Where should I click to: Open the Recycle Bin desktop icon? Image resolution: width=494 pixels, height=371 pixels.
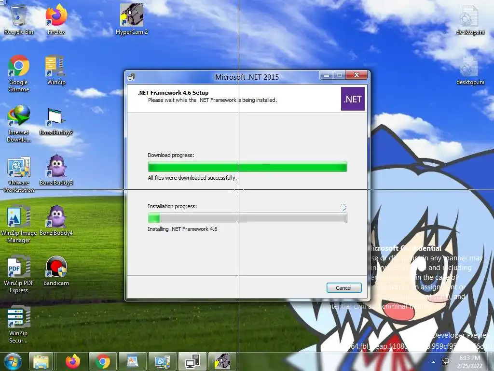[x=19, y=19]
